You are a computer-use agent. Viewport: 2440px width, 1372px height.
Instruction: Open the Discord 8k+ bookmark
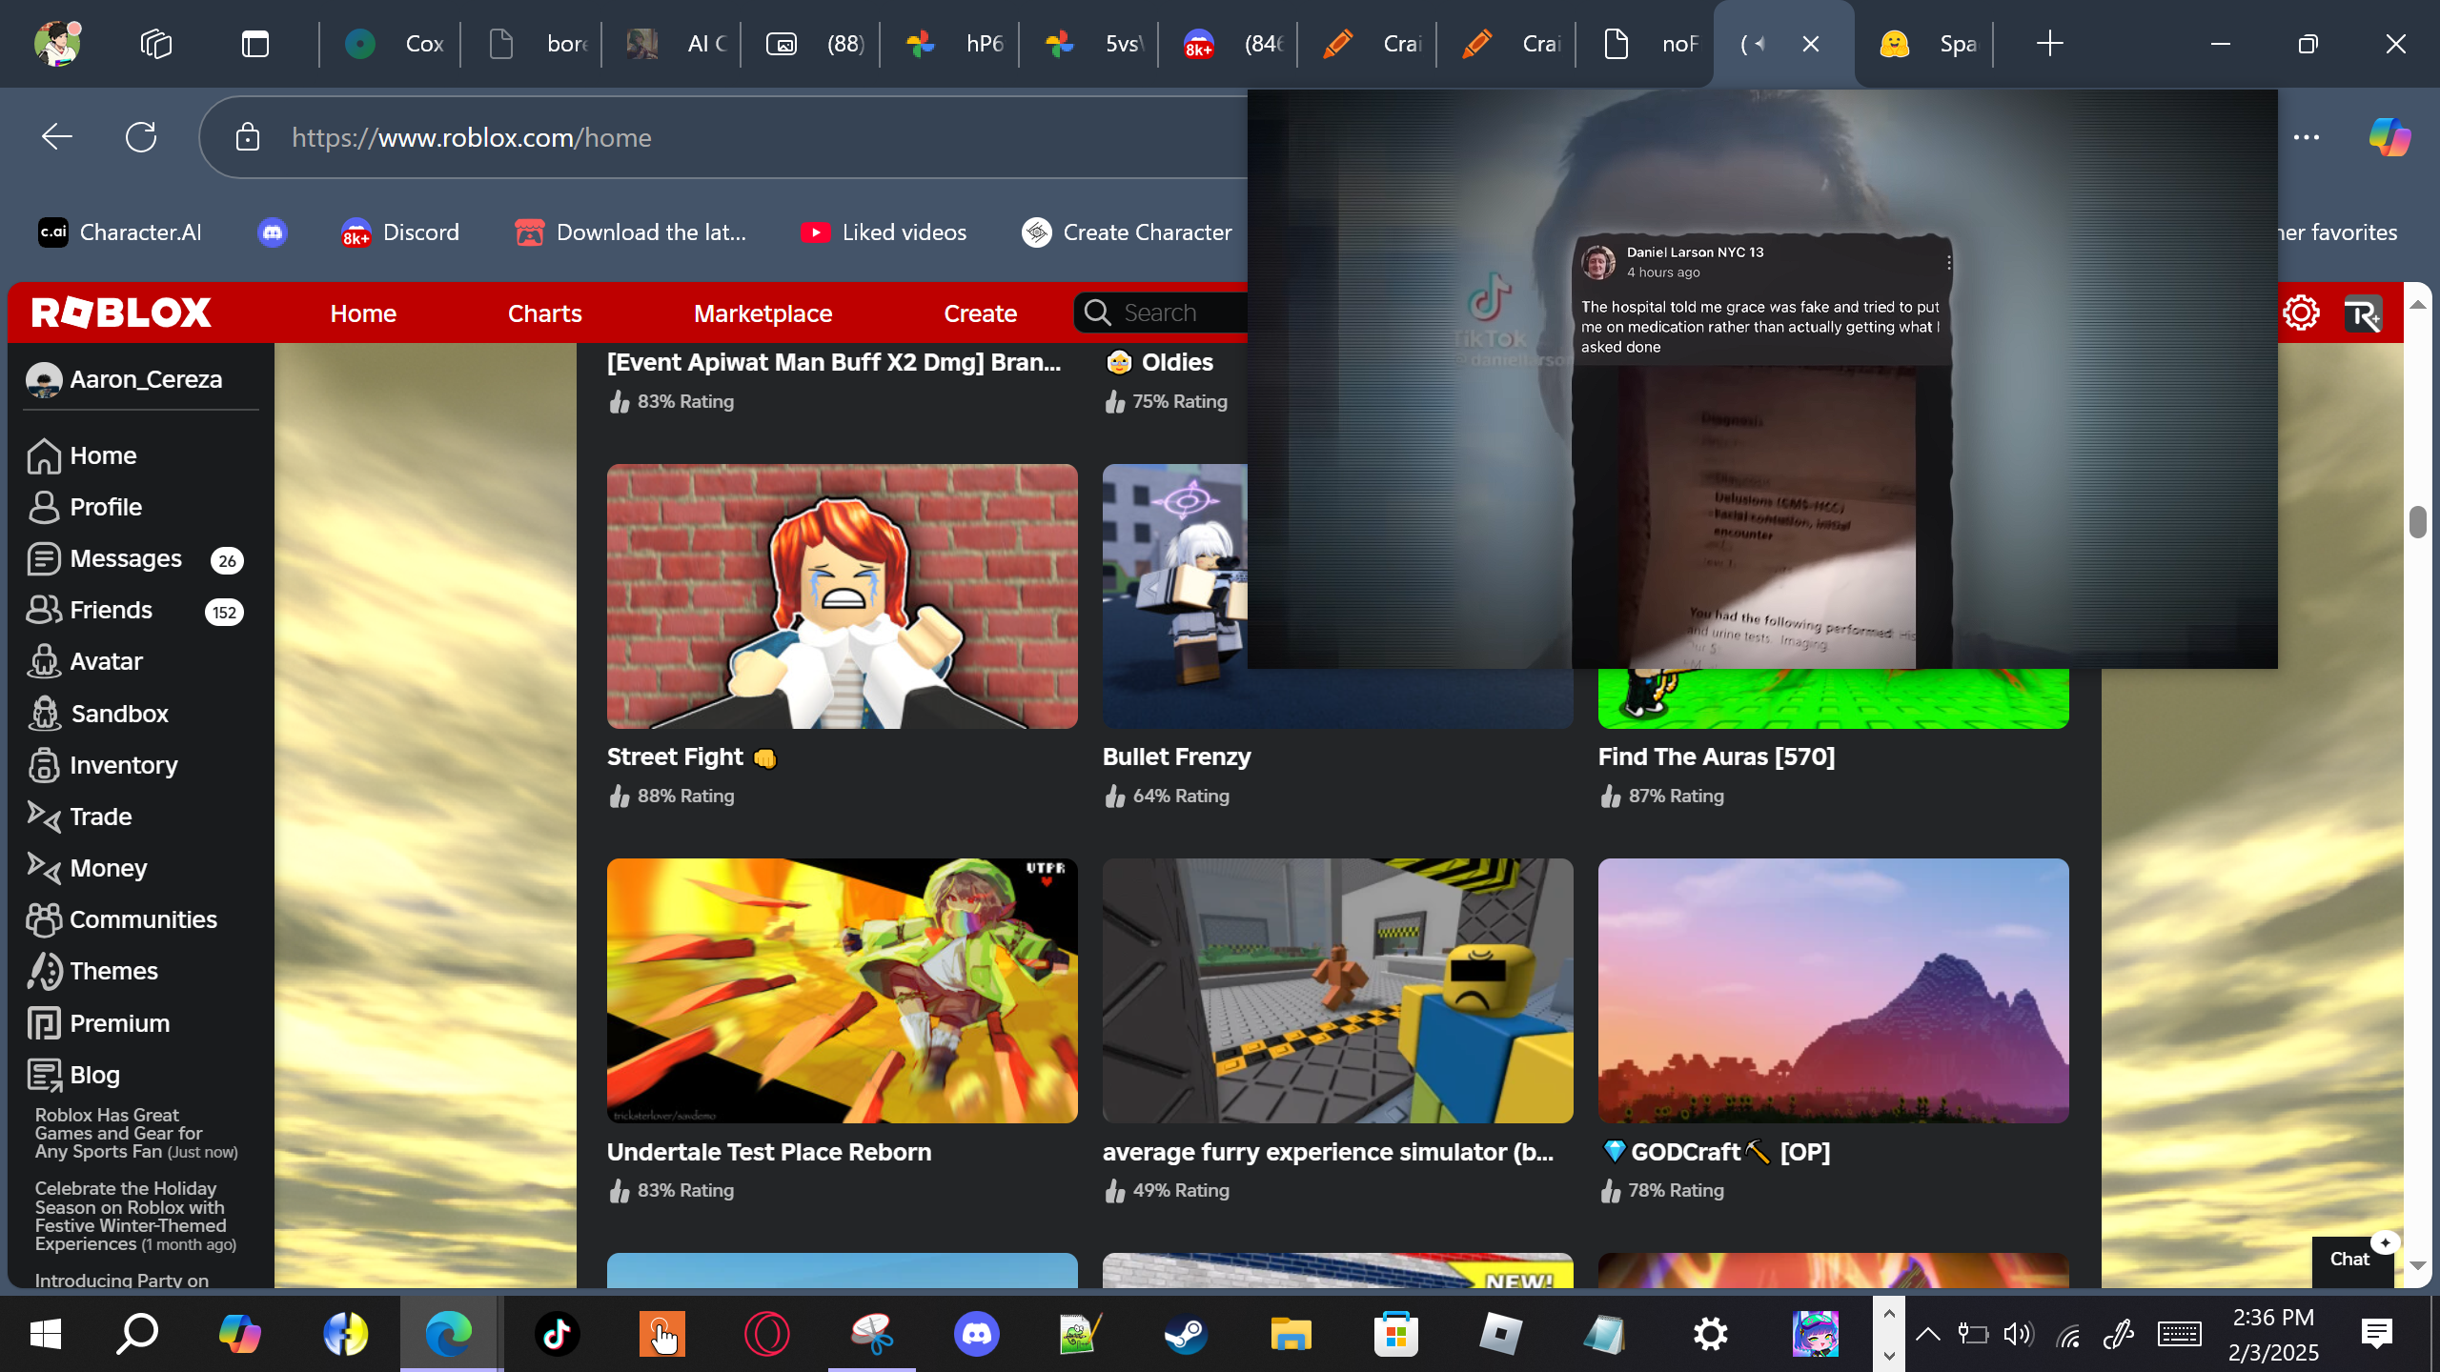coord(400,232)
